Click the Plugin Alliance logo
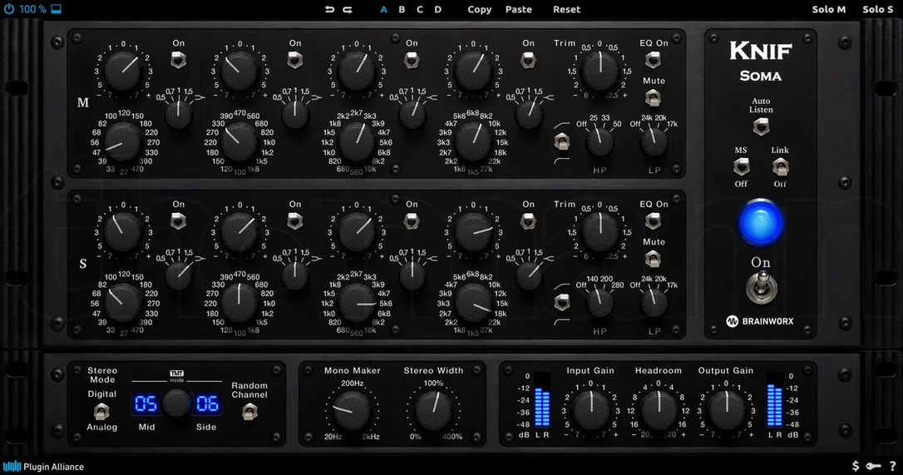 click(x=44, y=467)
